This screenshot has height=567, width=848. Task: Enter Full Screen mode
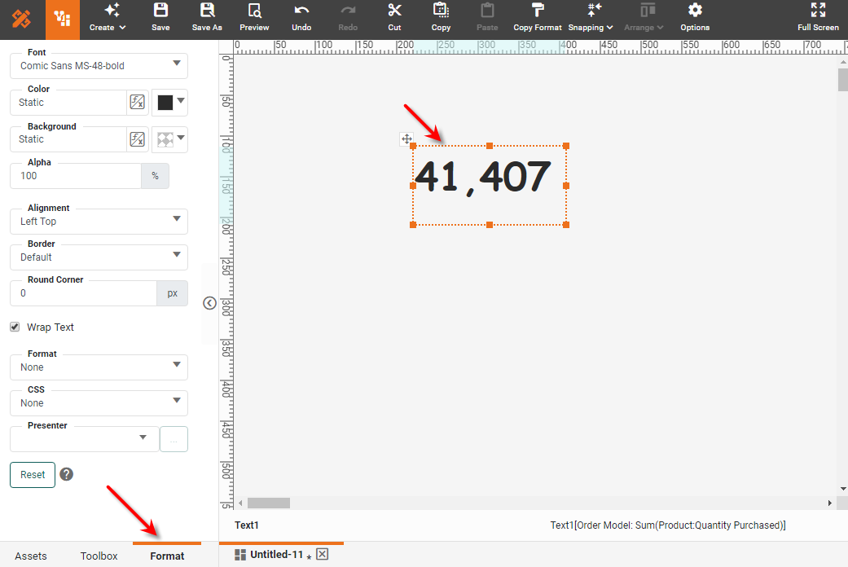click(x=818, y=17)
